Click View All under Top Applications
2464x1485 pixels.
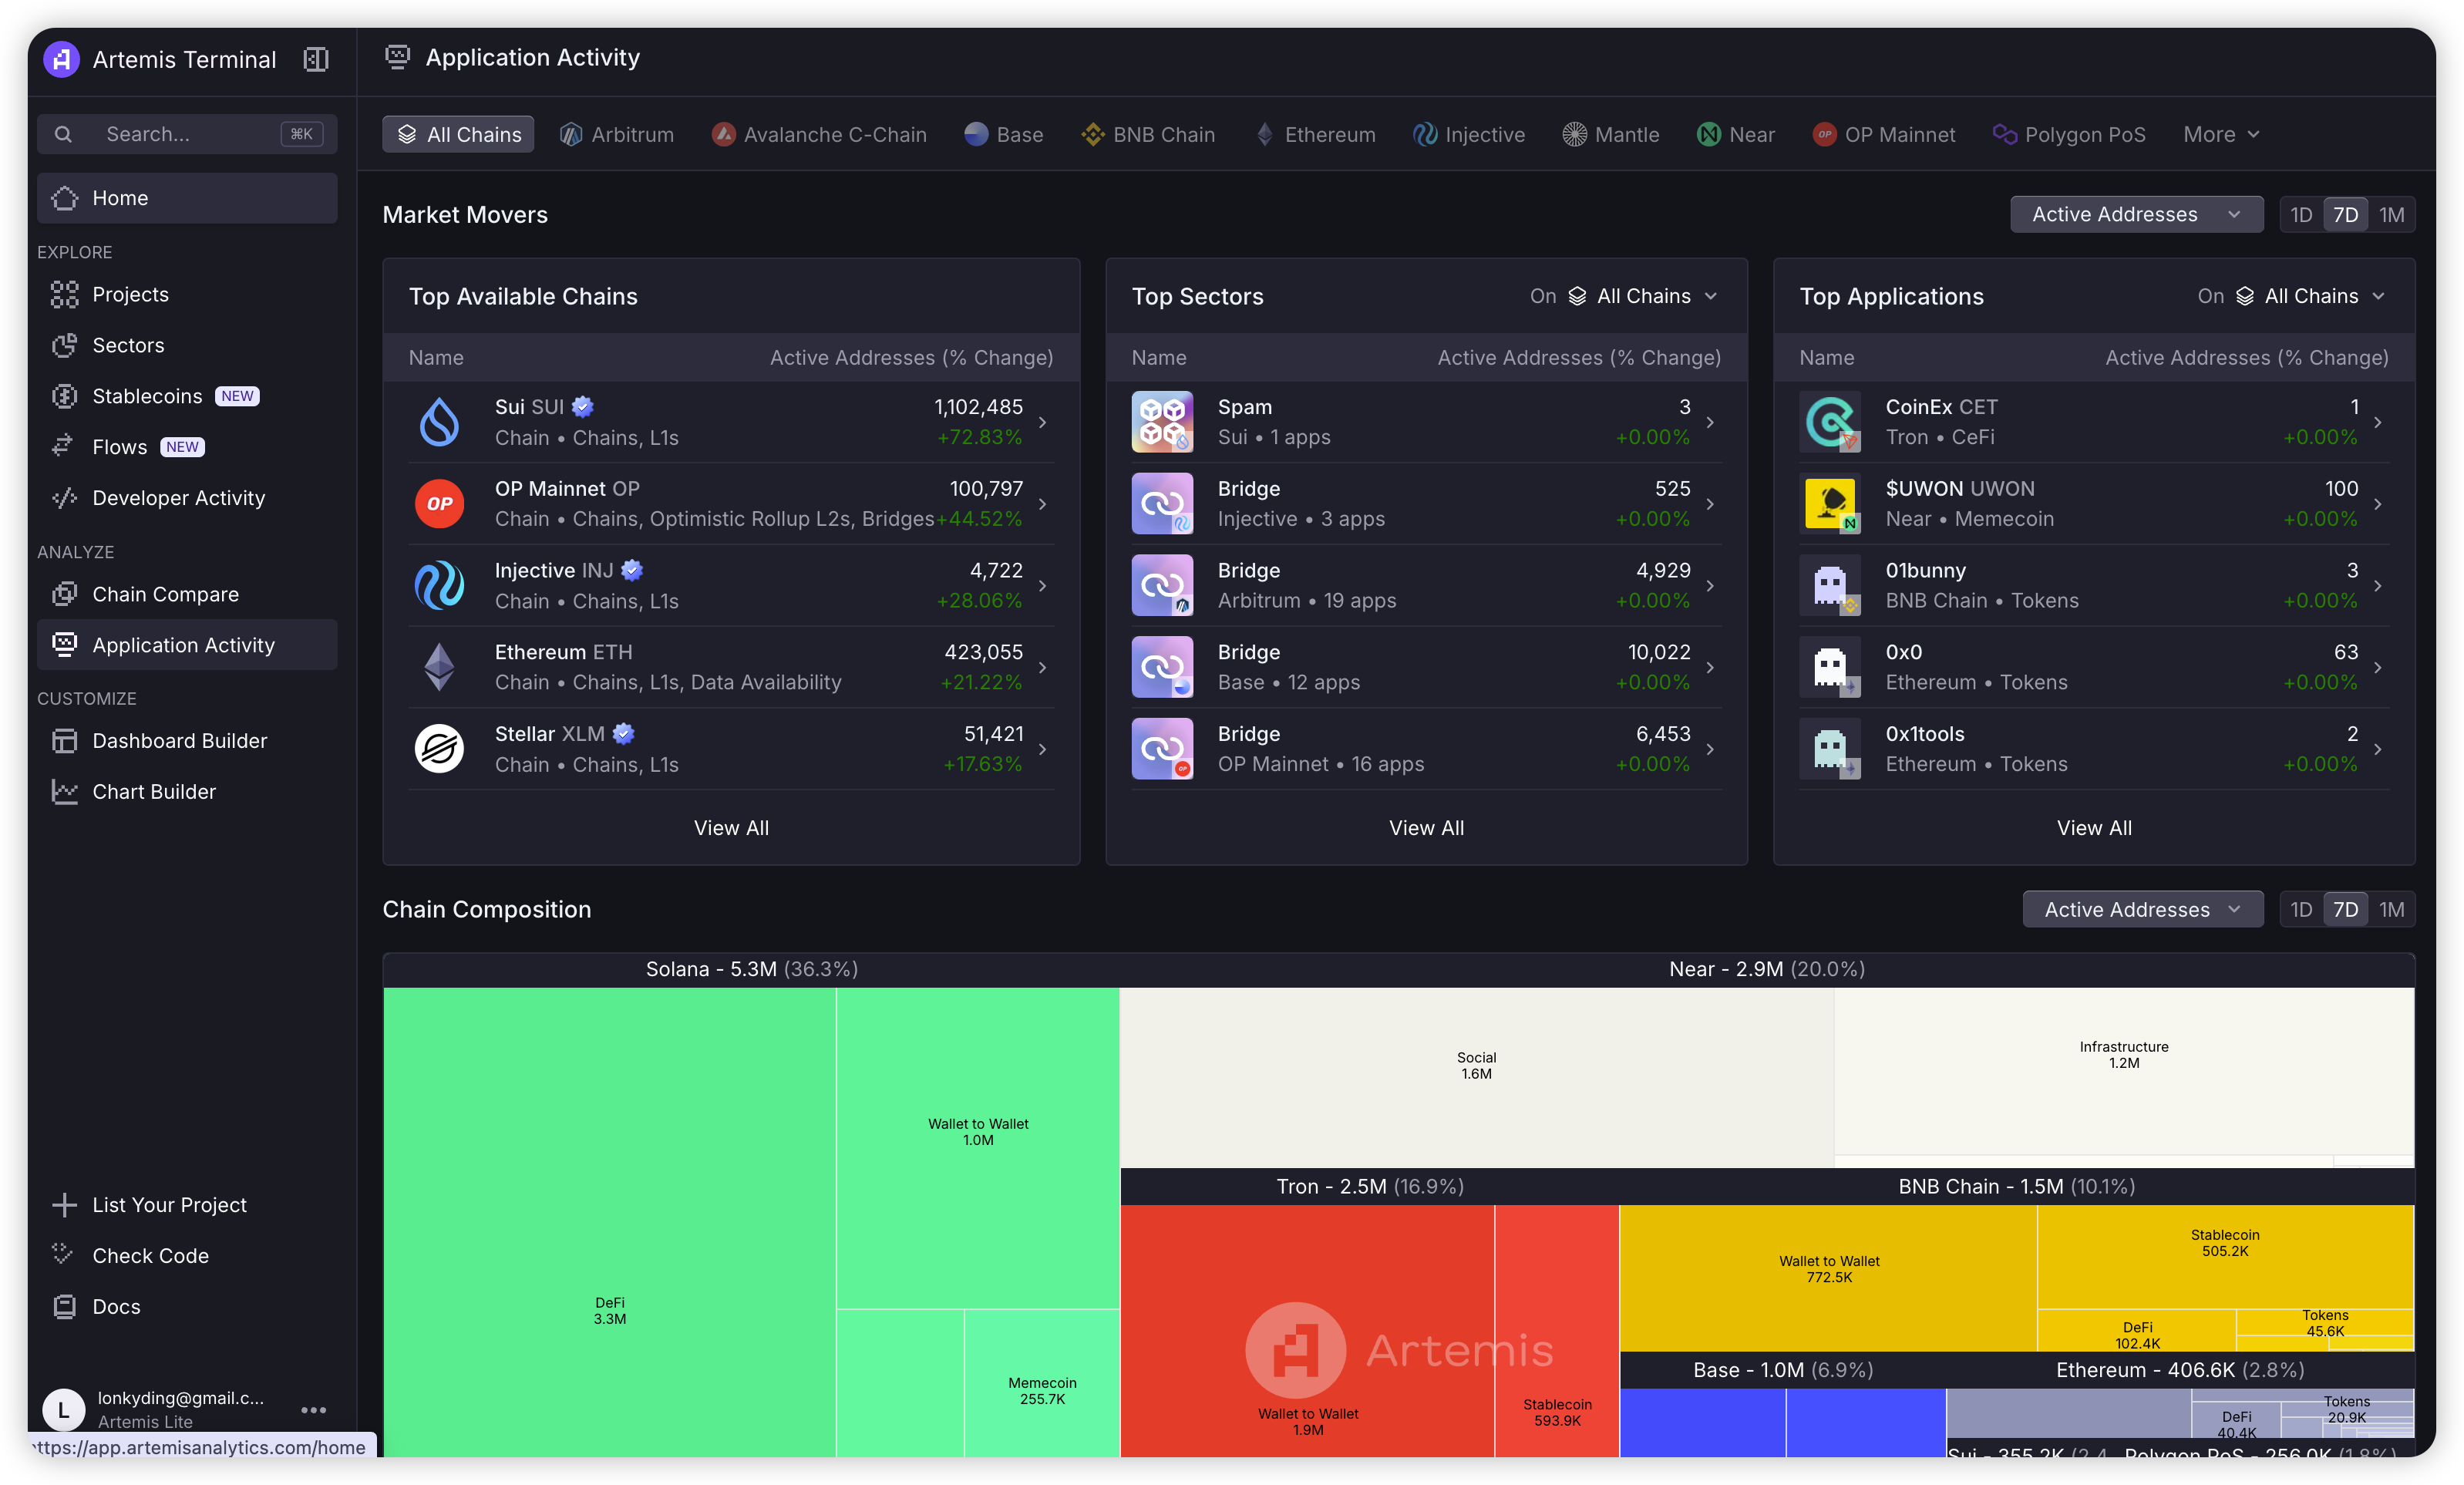coord(2093,828)
